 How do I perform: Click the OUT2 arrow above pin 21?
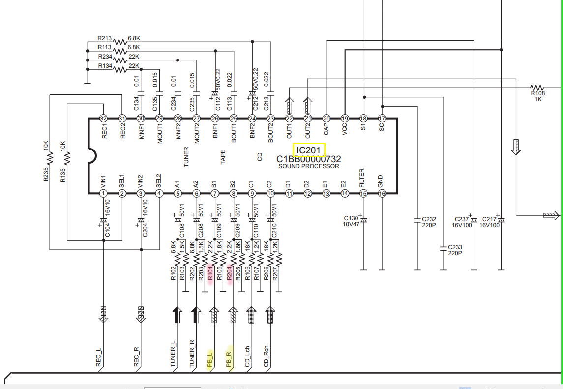307,105
